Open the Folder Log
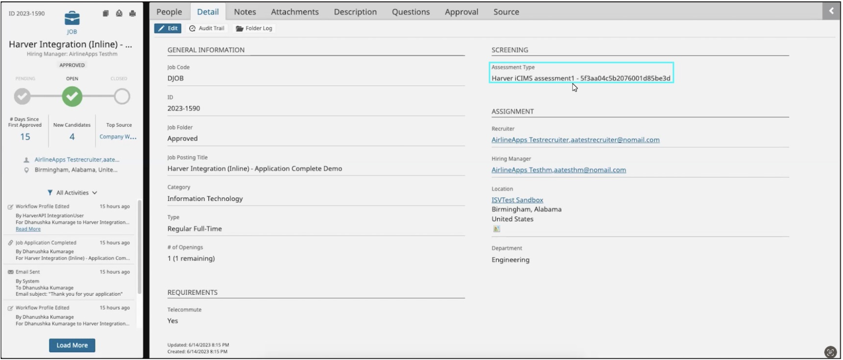843x360 pixels. coord(254,28)
